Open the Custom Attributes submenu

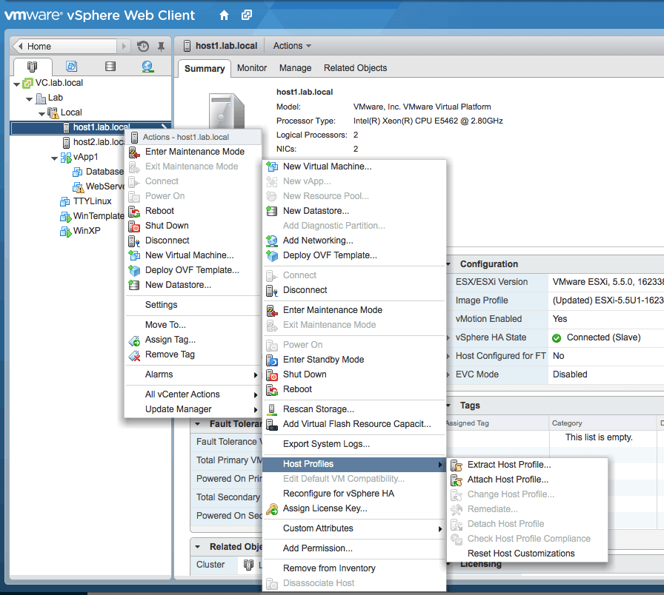(354, 528)
